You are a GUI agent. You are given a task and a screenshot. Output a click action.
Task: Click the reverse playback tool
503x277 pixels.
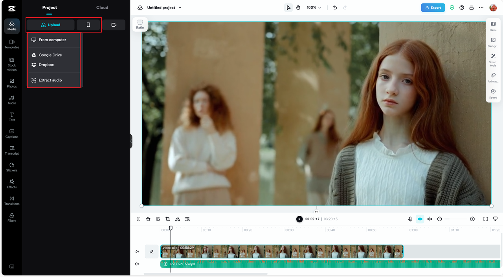[158, 219]
